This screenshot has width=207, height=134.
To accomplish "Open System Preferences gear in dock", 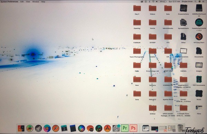I will (116, 128).
